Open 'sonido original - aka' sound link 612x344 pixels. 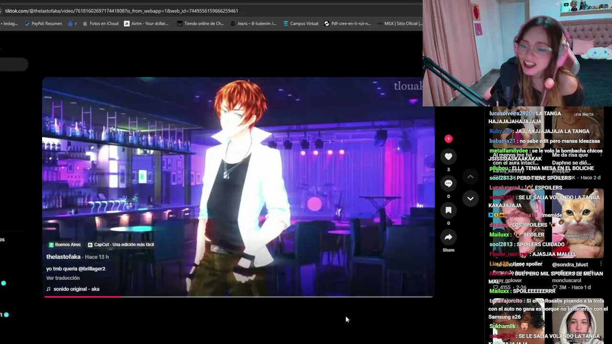(73, 289)
